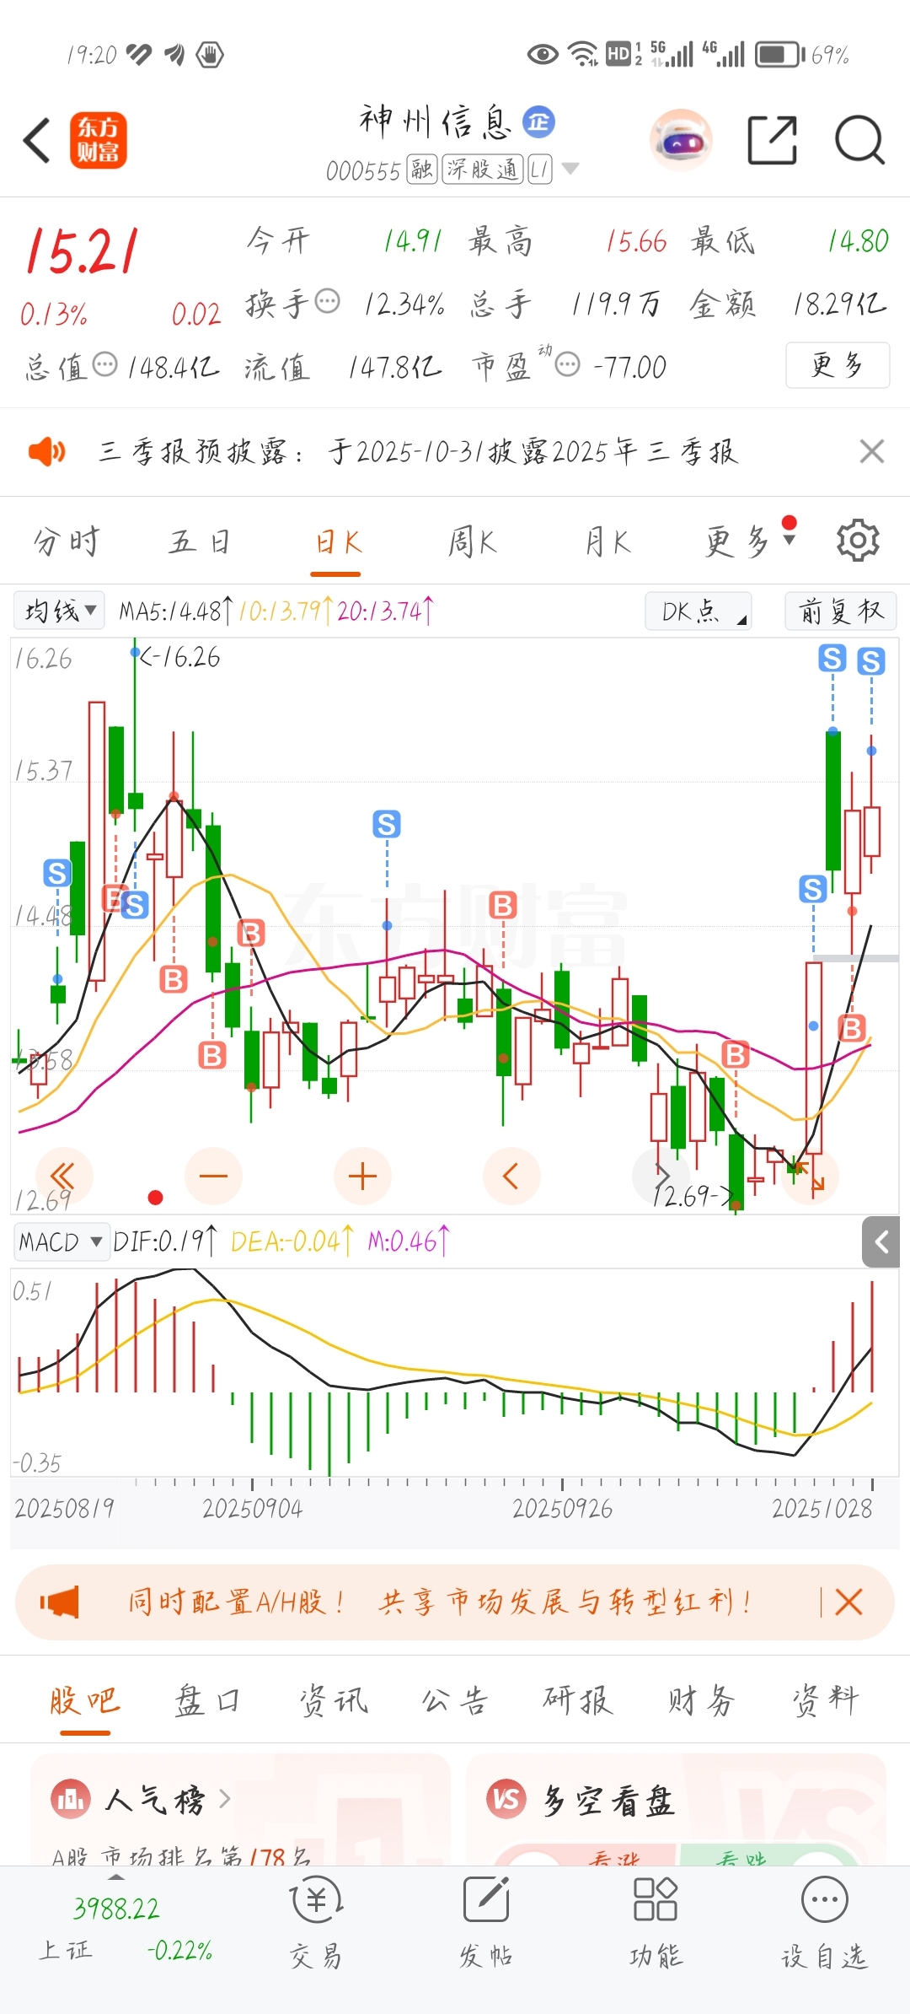Open search with magnifier icon
The height and width of the screenshot is (2014, 910).
click(859, 140)
